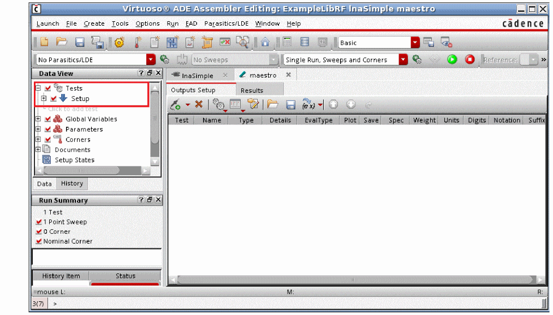553x315 pixels.
Task: Save setup using the floppy disk icon
Action: click(x=80, y=43)
